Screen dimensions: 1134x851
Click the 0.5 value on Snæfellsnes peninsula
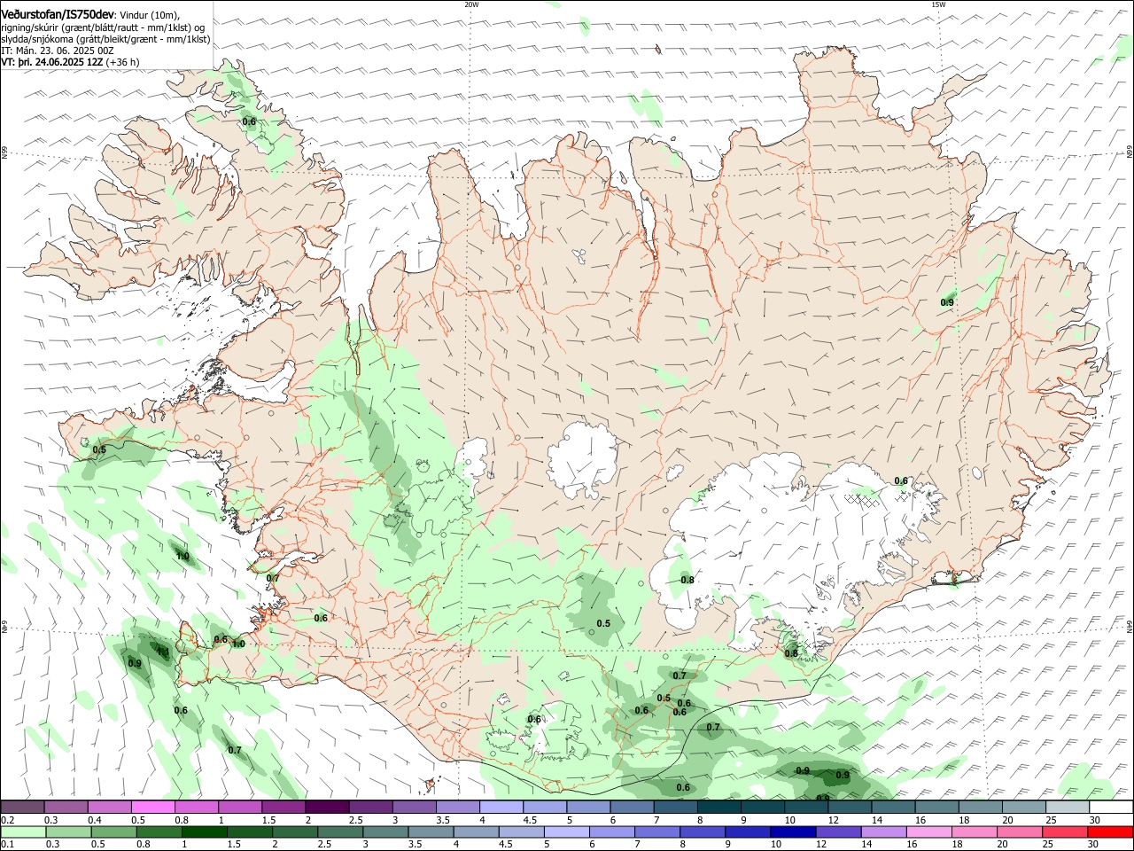tap(99, 450)
